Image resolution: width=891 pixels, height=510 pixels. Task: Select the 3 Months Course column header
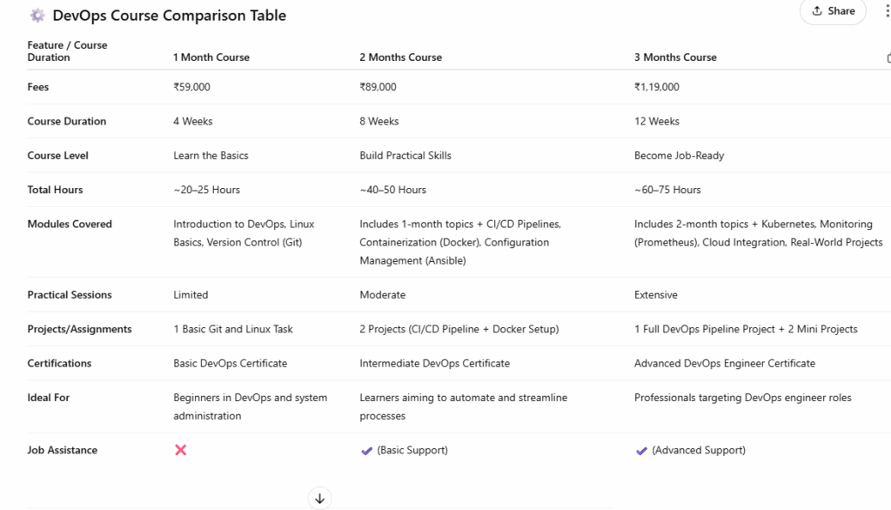(675, 57)
